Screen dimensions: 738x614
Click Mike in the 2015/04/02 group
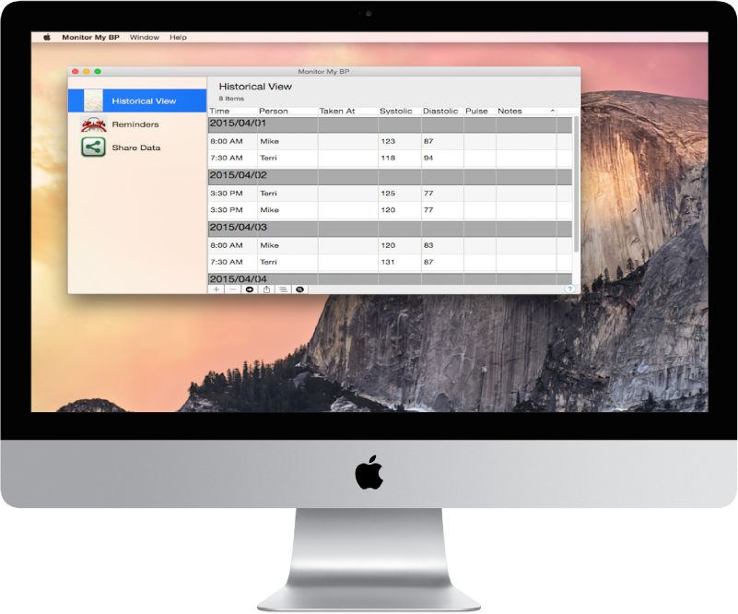269,210
